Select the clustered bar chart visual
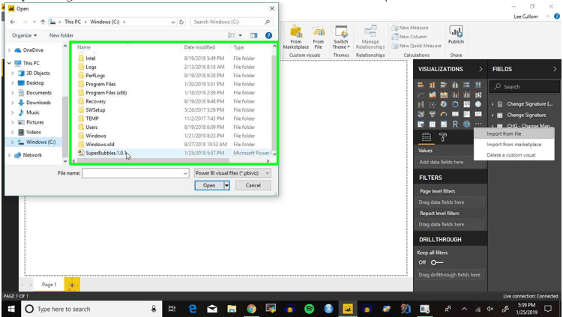The image size is (563, 317). click(x=444, y=85)
